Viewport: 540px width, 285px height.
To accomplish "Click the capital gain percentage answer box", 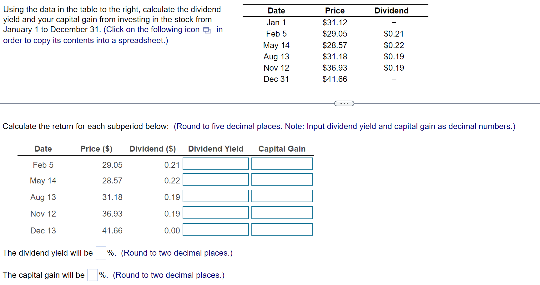I will coord(92,275).
